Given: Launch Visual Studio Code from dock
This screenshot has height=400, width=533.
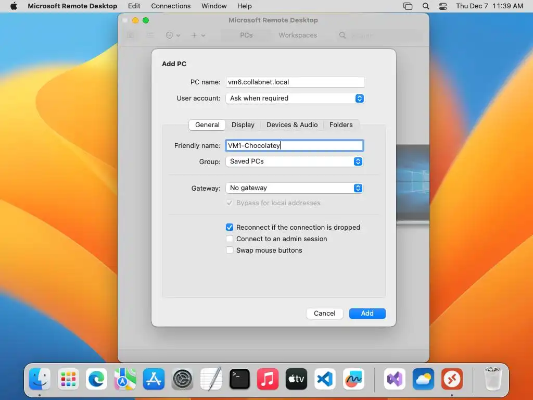Looking at the screenshot, I should point(325,379).
